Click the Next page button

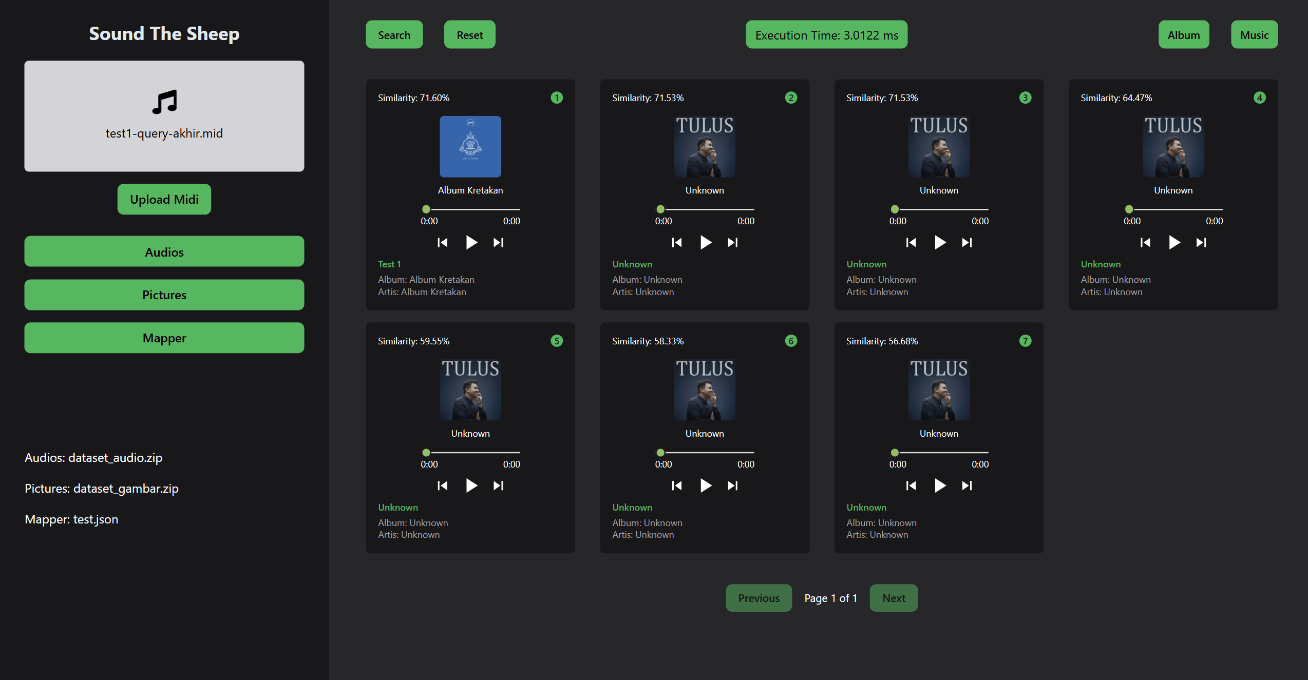tap(893, 597)
